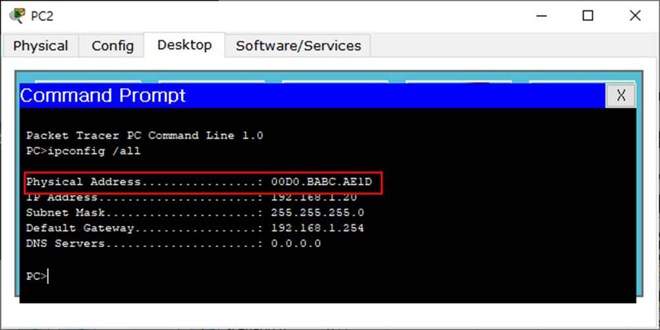
Task: Select the Desktop tab
Action: pos(184,45)
